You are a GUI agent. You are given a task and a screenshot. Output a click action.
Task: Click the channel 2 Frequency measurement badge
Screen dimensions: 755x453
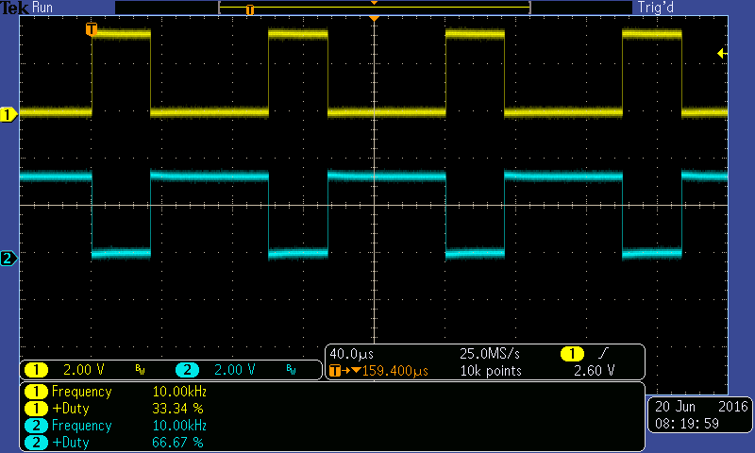[36, 426]
